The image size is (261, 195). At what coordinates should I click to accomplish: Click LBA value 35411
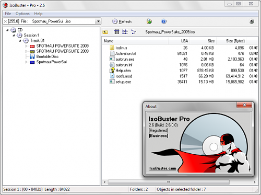182,82
